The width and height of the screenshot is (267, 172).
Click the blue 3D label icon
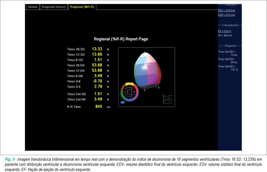click(x=122, y=103)
